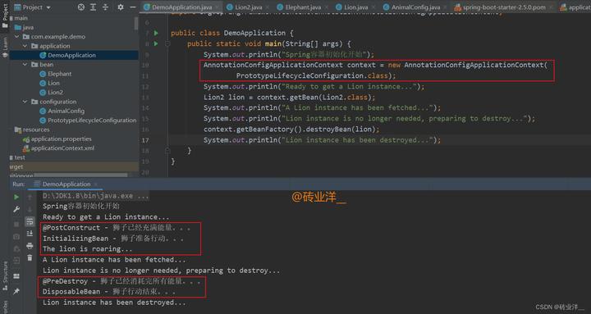Click the pin tab icon in Run panel
This screenshot has width=591, height=314.
[x=16, y=291]
